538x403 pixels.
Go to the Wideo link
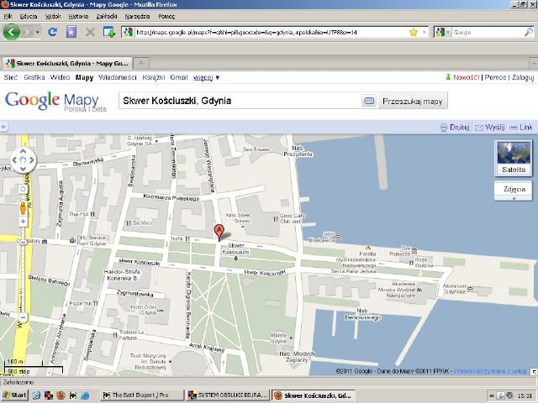click(60, 77)
